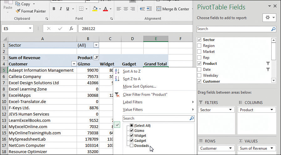281x155 pixels.
Task: Toggle Bold formatting
Action: 54,9
